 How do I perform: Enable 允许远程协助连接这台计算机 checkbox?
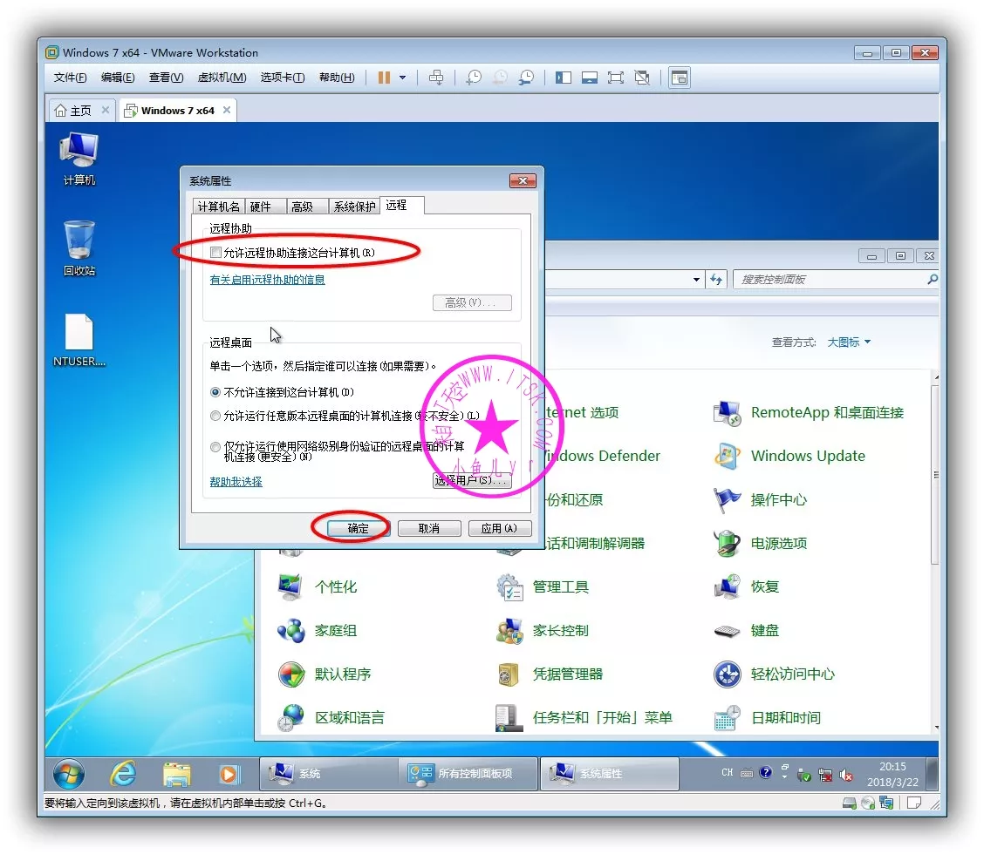tap(215, 253)
